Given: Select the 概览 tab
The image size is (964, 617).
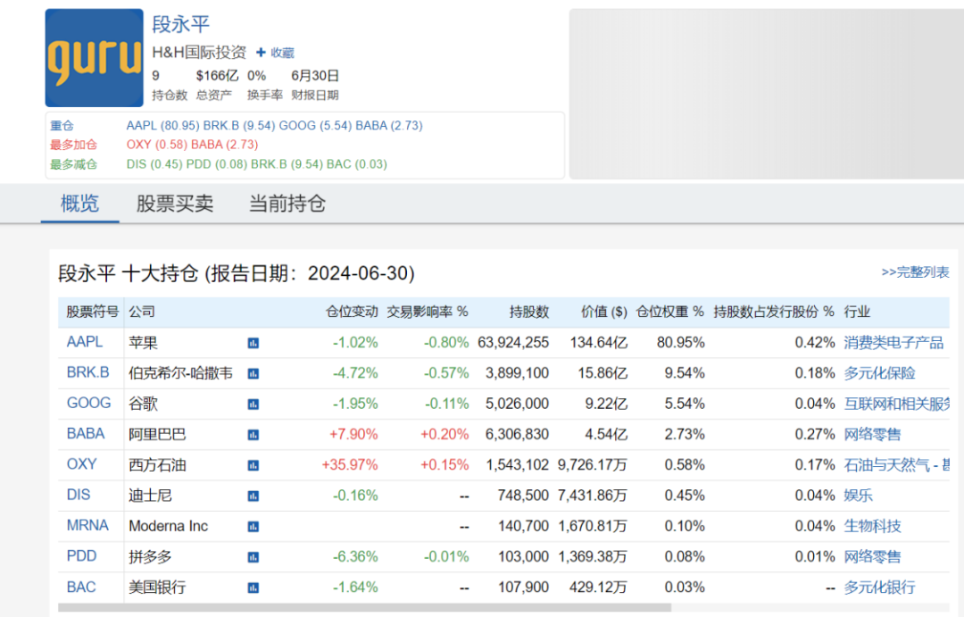Looking at the screenshot, I should tap(79, 204).
